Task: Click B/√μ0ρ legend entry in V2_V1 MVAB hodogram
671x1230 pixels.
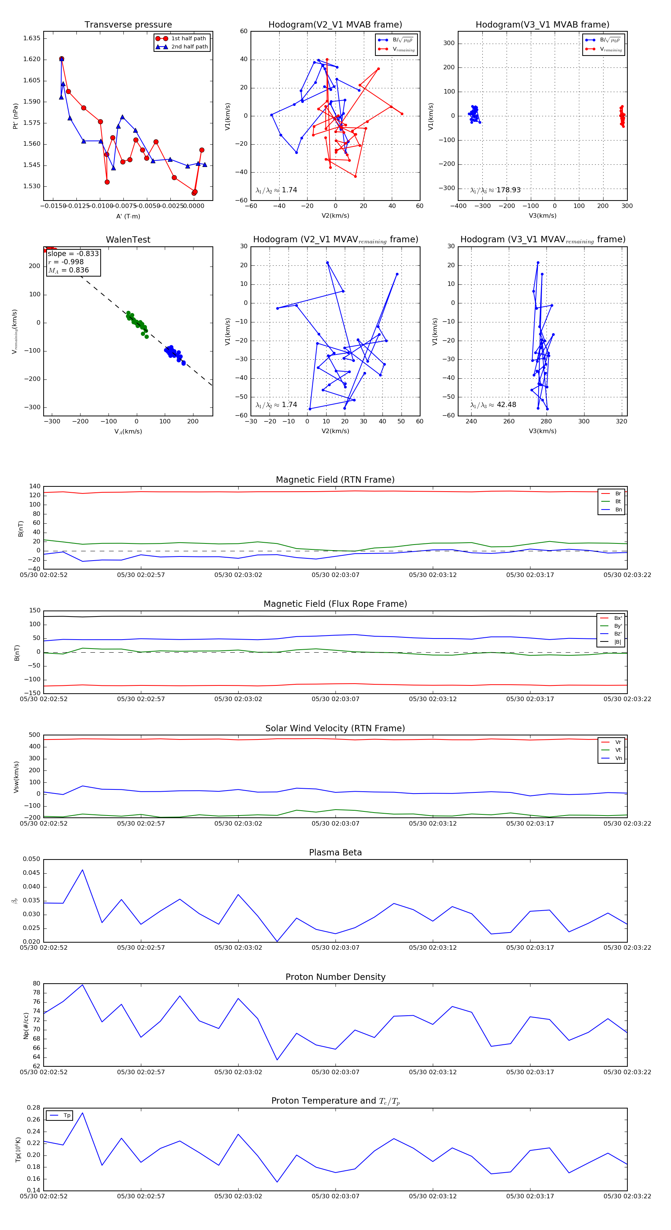Action: [x=396, y=40]
